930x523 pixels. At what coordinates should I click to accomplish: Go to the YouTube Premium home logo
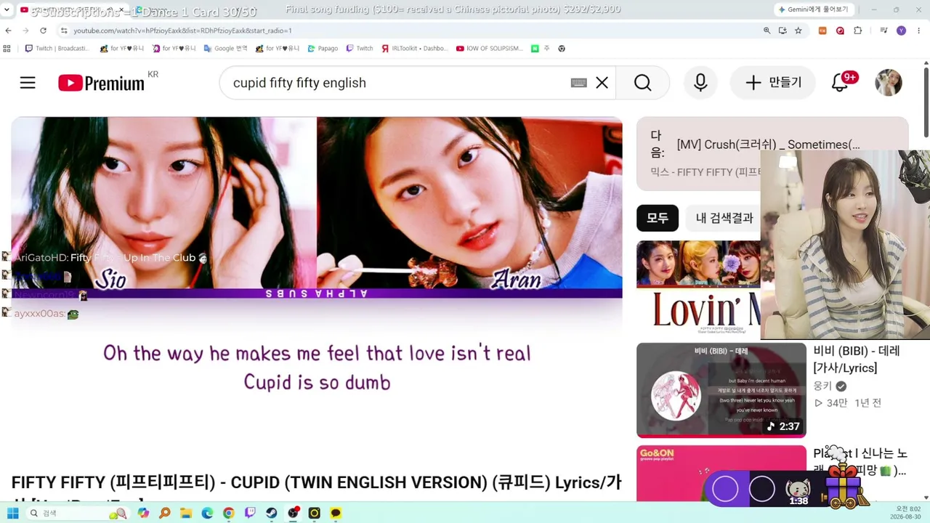pyautogui.click(x=102, y=83)
